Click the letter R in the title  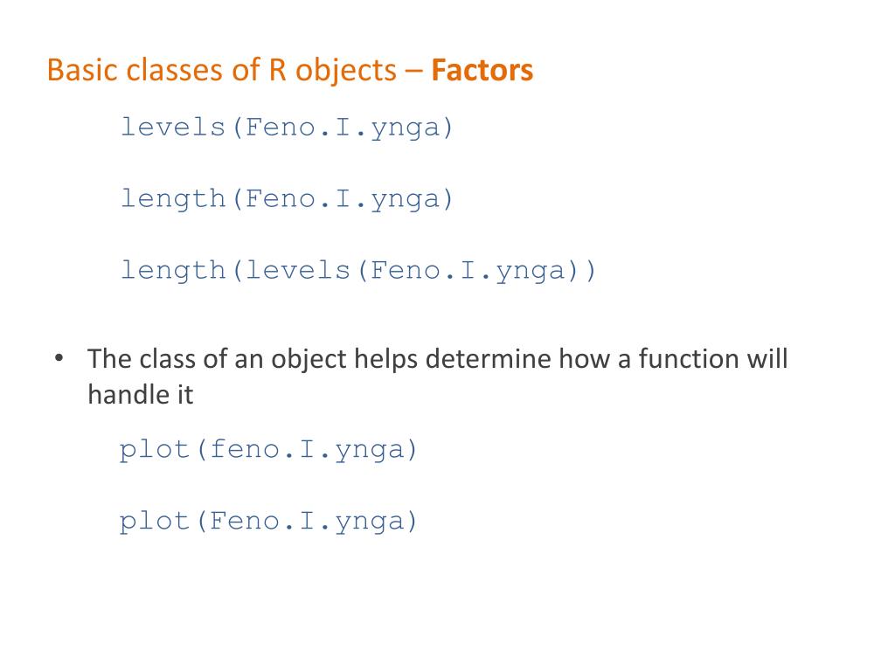[x=277, y=70]
